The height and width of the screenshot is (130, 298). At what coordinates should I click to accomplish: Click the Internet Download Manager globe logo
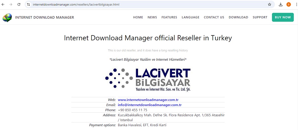(x=7, y=17)
